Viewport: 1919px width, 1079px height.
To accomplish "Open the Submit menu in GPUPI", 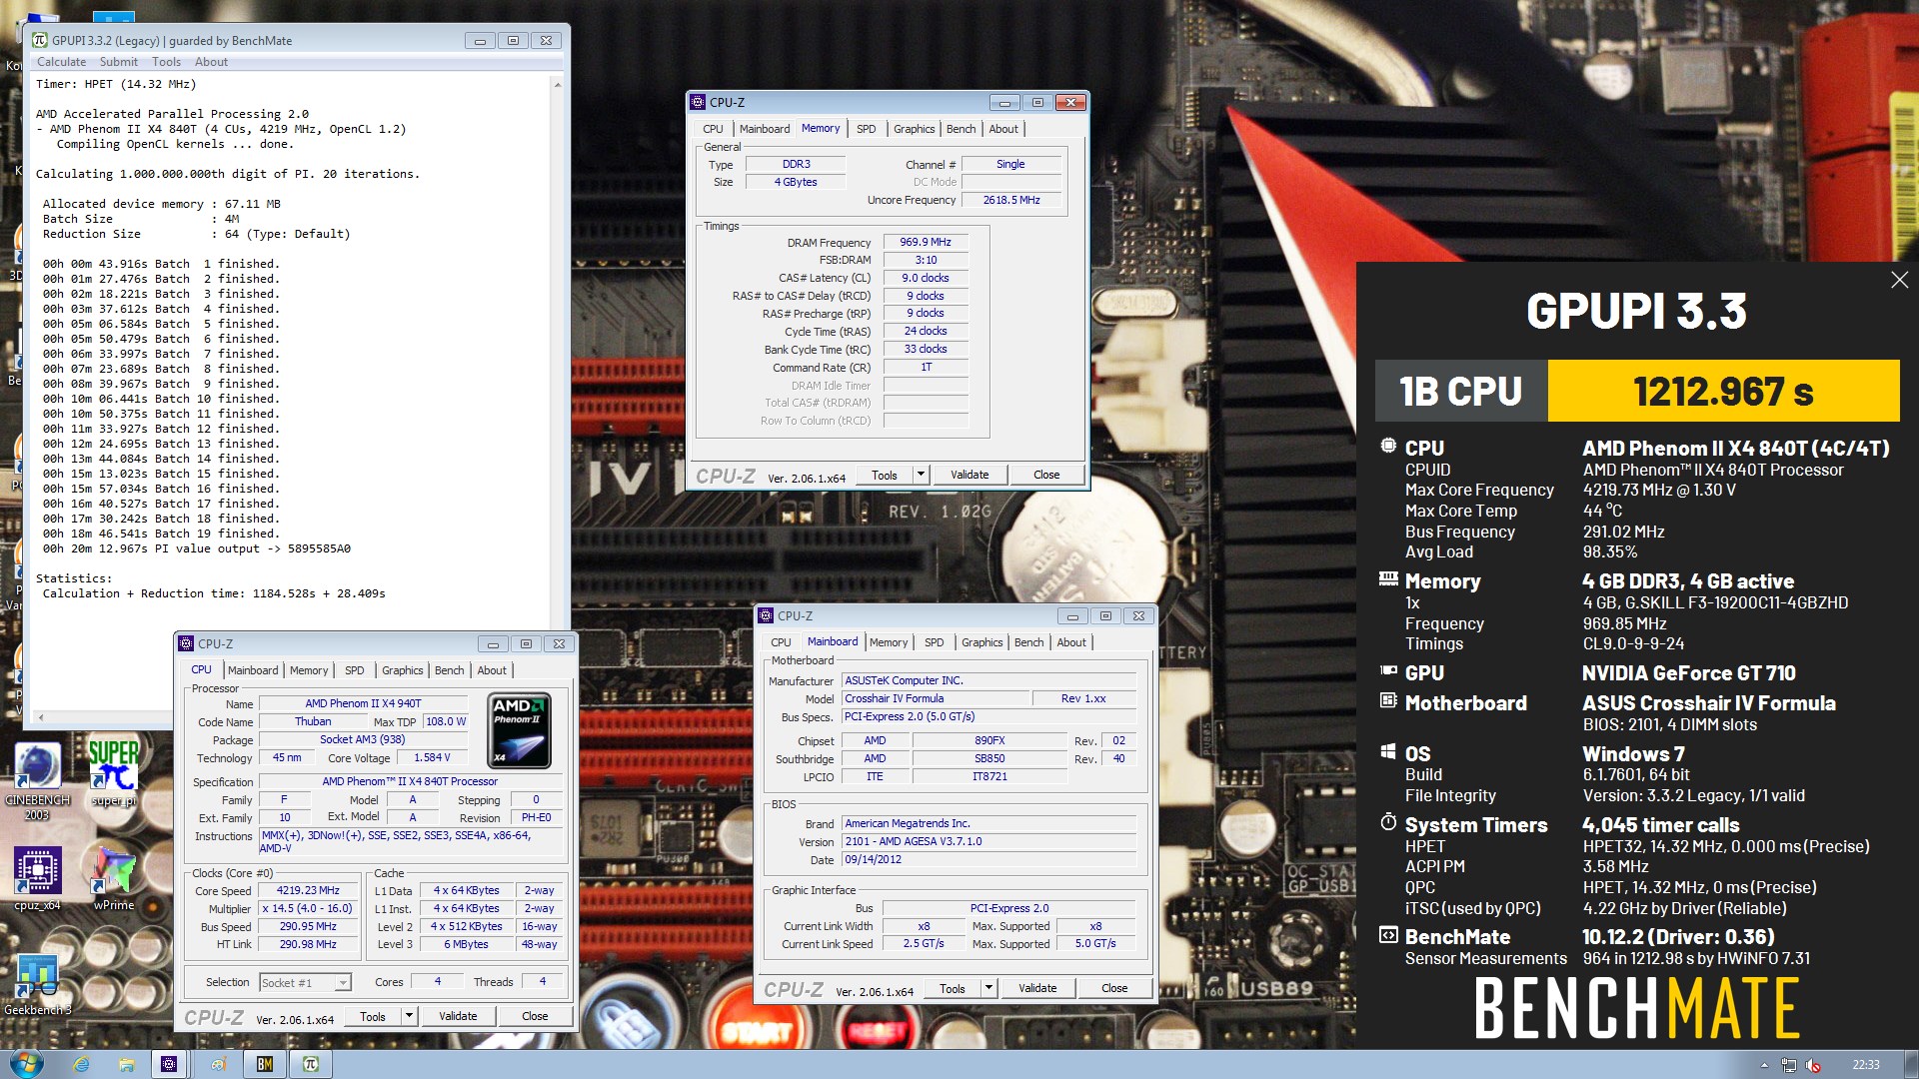I will click(x=119, y=62).
